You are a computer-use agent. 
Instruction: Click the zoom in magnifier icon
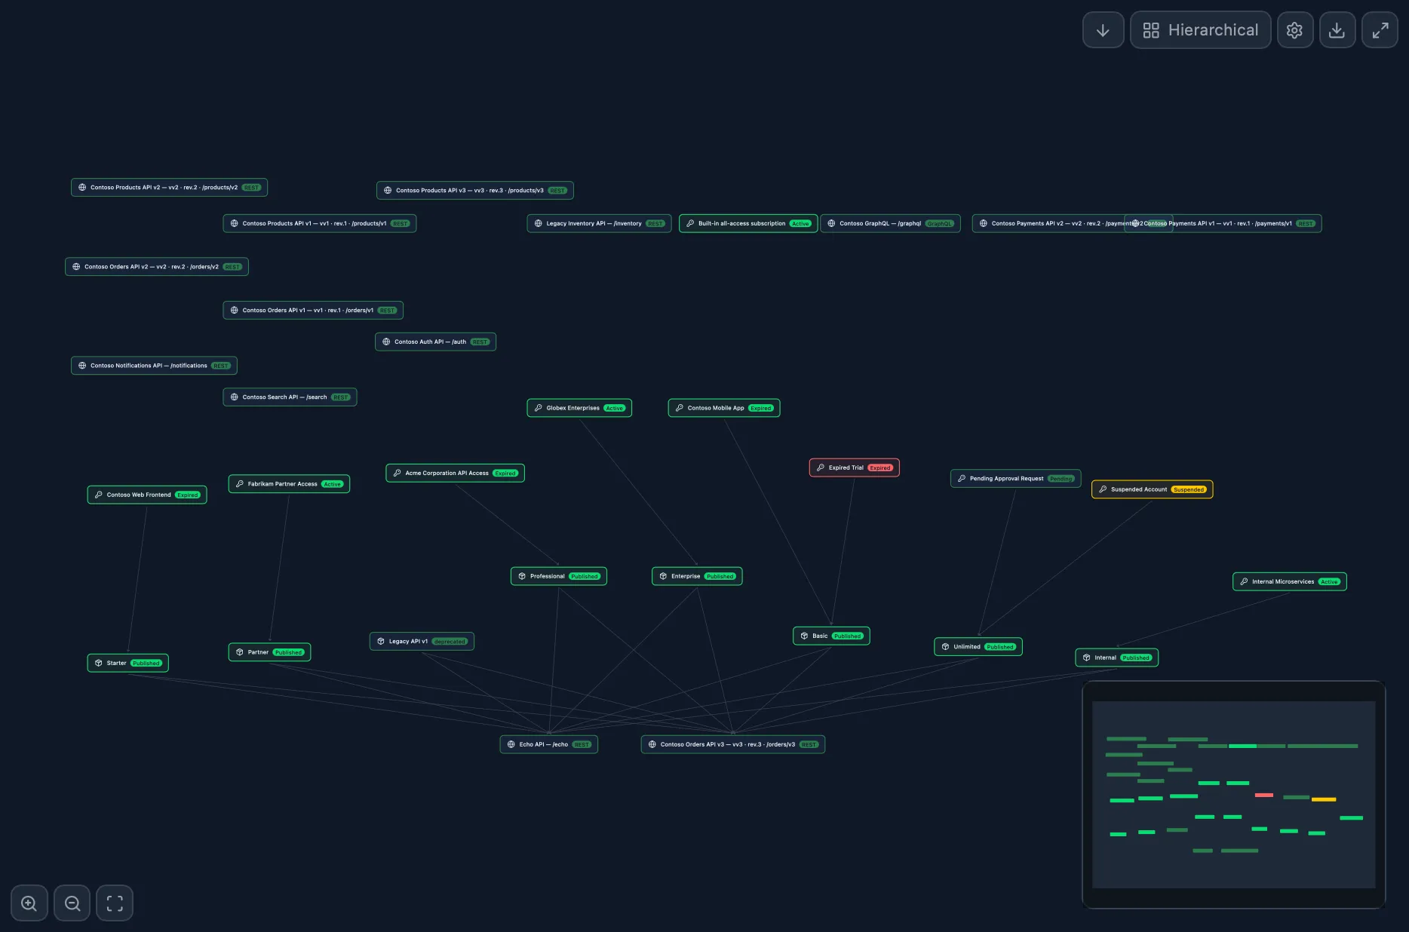[x=29, y=903]
